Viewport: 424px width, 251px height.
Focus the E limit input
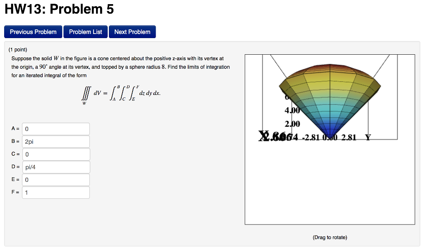(55, 180)
